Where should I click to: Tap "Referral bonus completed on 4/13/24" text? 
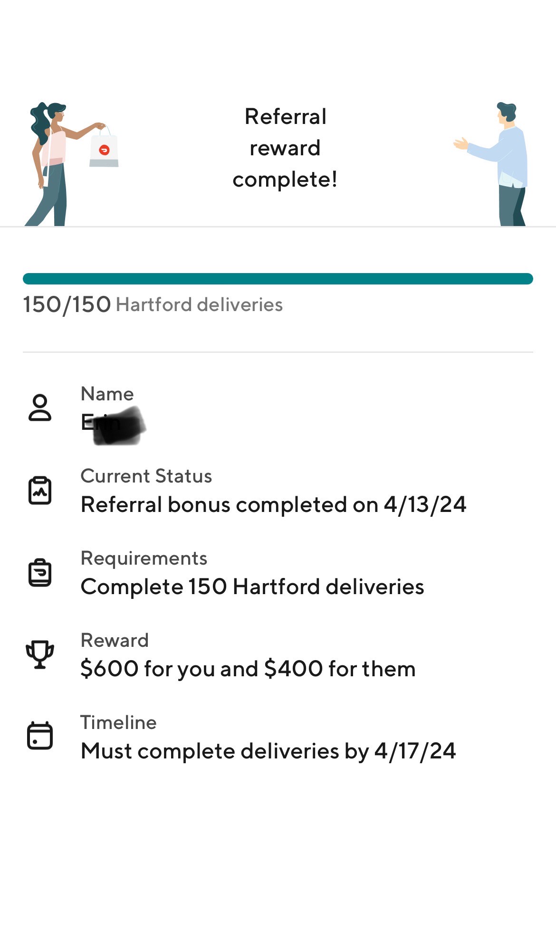point(274,504)
